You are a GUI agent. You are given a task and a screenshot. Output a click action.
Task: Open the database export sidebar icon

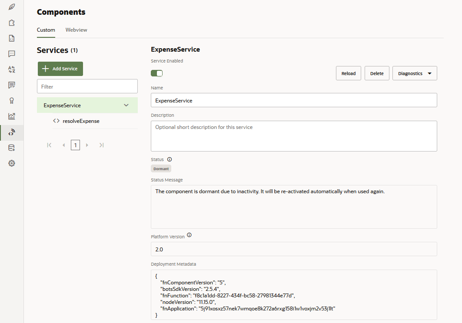[x=12, y=147]
